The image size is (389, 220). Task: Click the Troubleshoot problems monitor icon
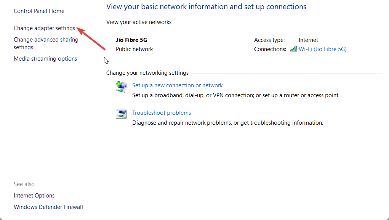tap(121, 114)
